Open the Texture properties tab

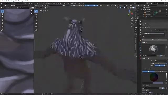[x=140, y=58]
